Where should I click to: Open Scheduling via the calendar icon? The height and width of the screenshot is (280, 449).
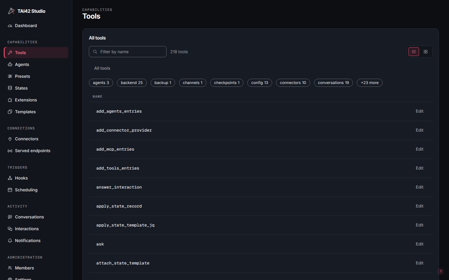pos(10,190)
